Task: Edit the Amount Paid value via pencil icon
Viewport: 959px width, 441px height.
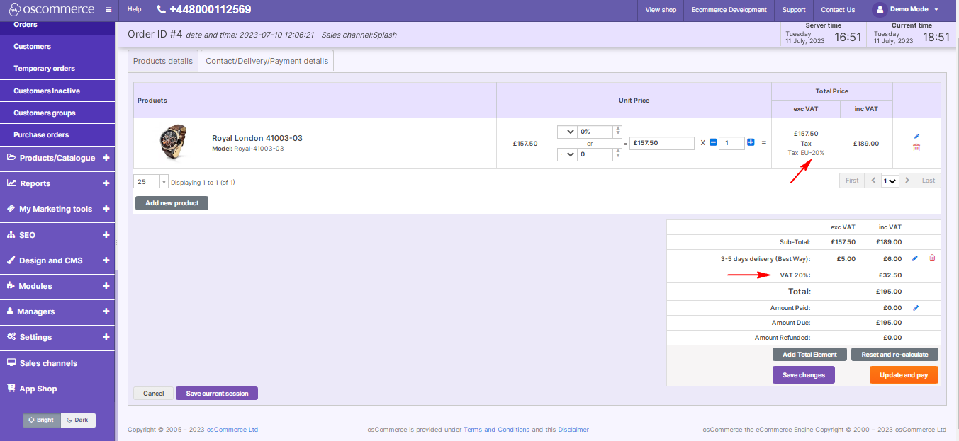Action: click(x=916, y=307)
